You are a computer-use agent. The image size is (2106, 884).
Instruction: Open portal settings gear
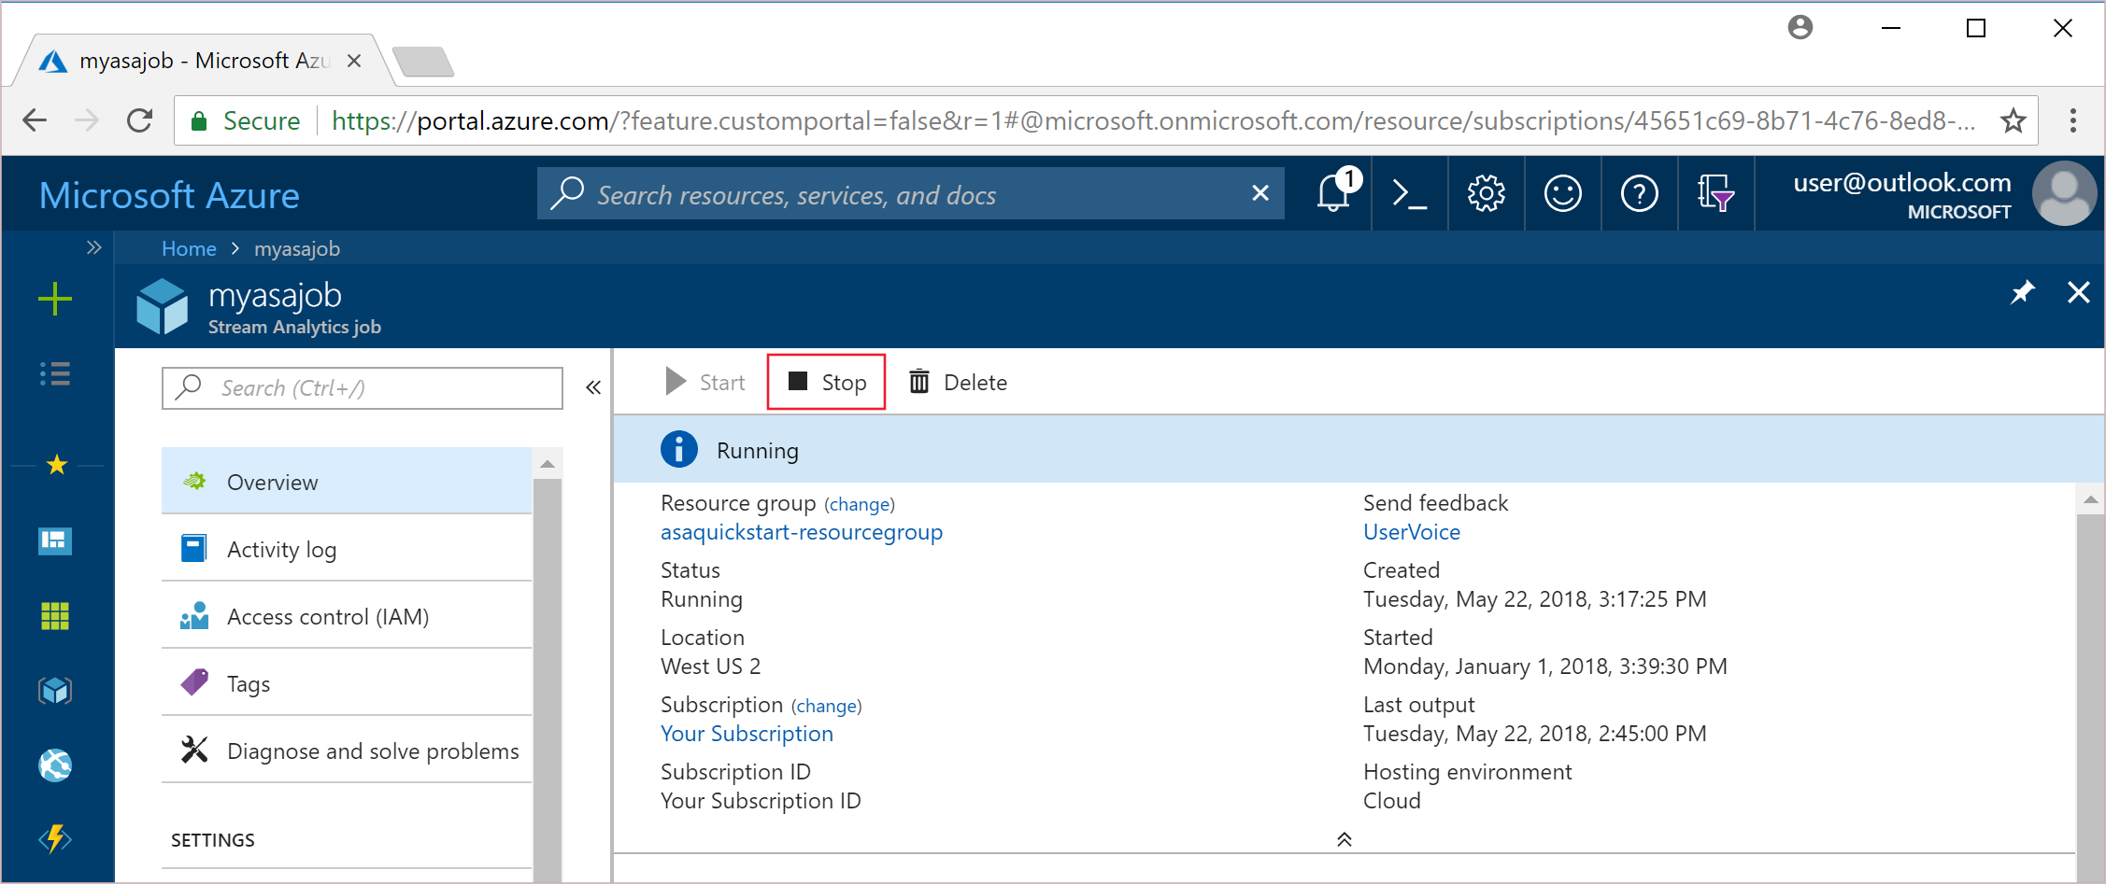click(x=1487, y=193)
